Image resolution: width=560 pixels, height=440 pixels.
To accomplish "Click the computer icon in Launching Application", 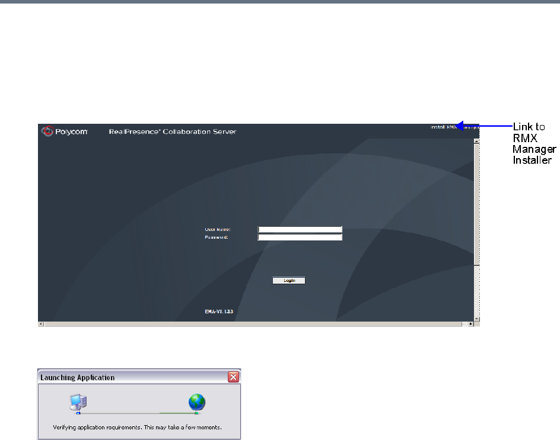I will [x=78, y=402].
